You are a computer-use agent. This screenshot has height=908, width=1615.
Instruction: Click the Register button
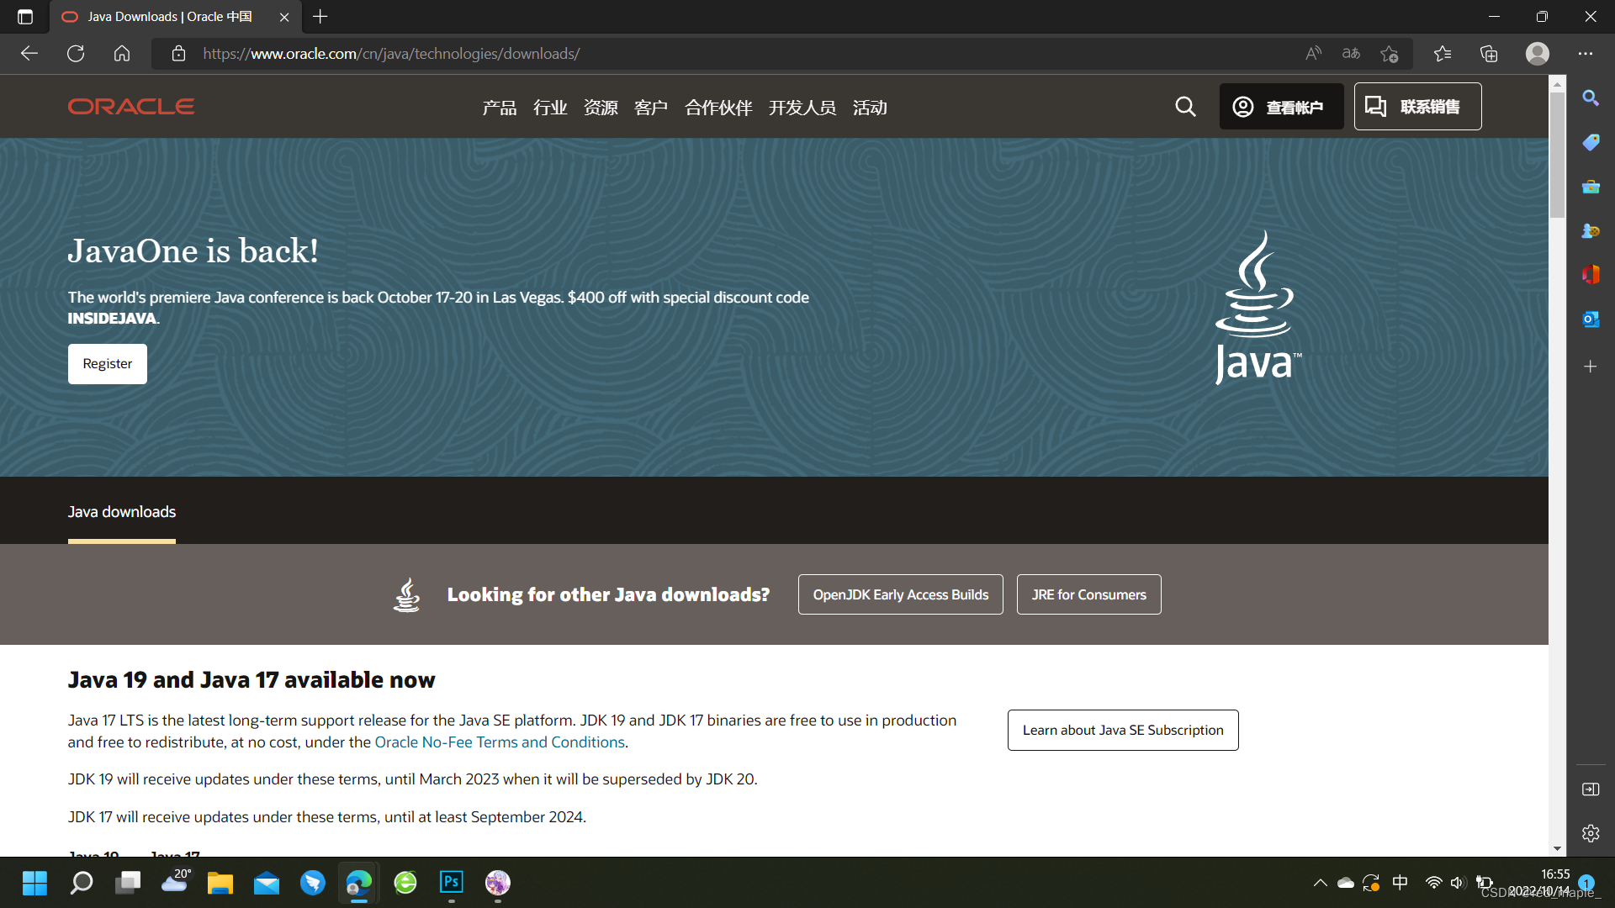pyautogui.click(x=108, y=364)
